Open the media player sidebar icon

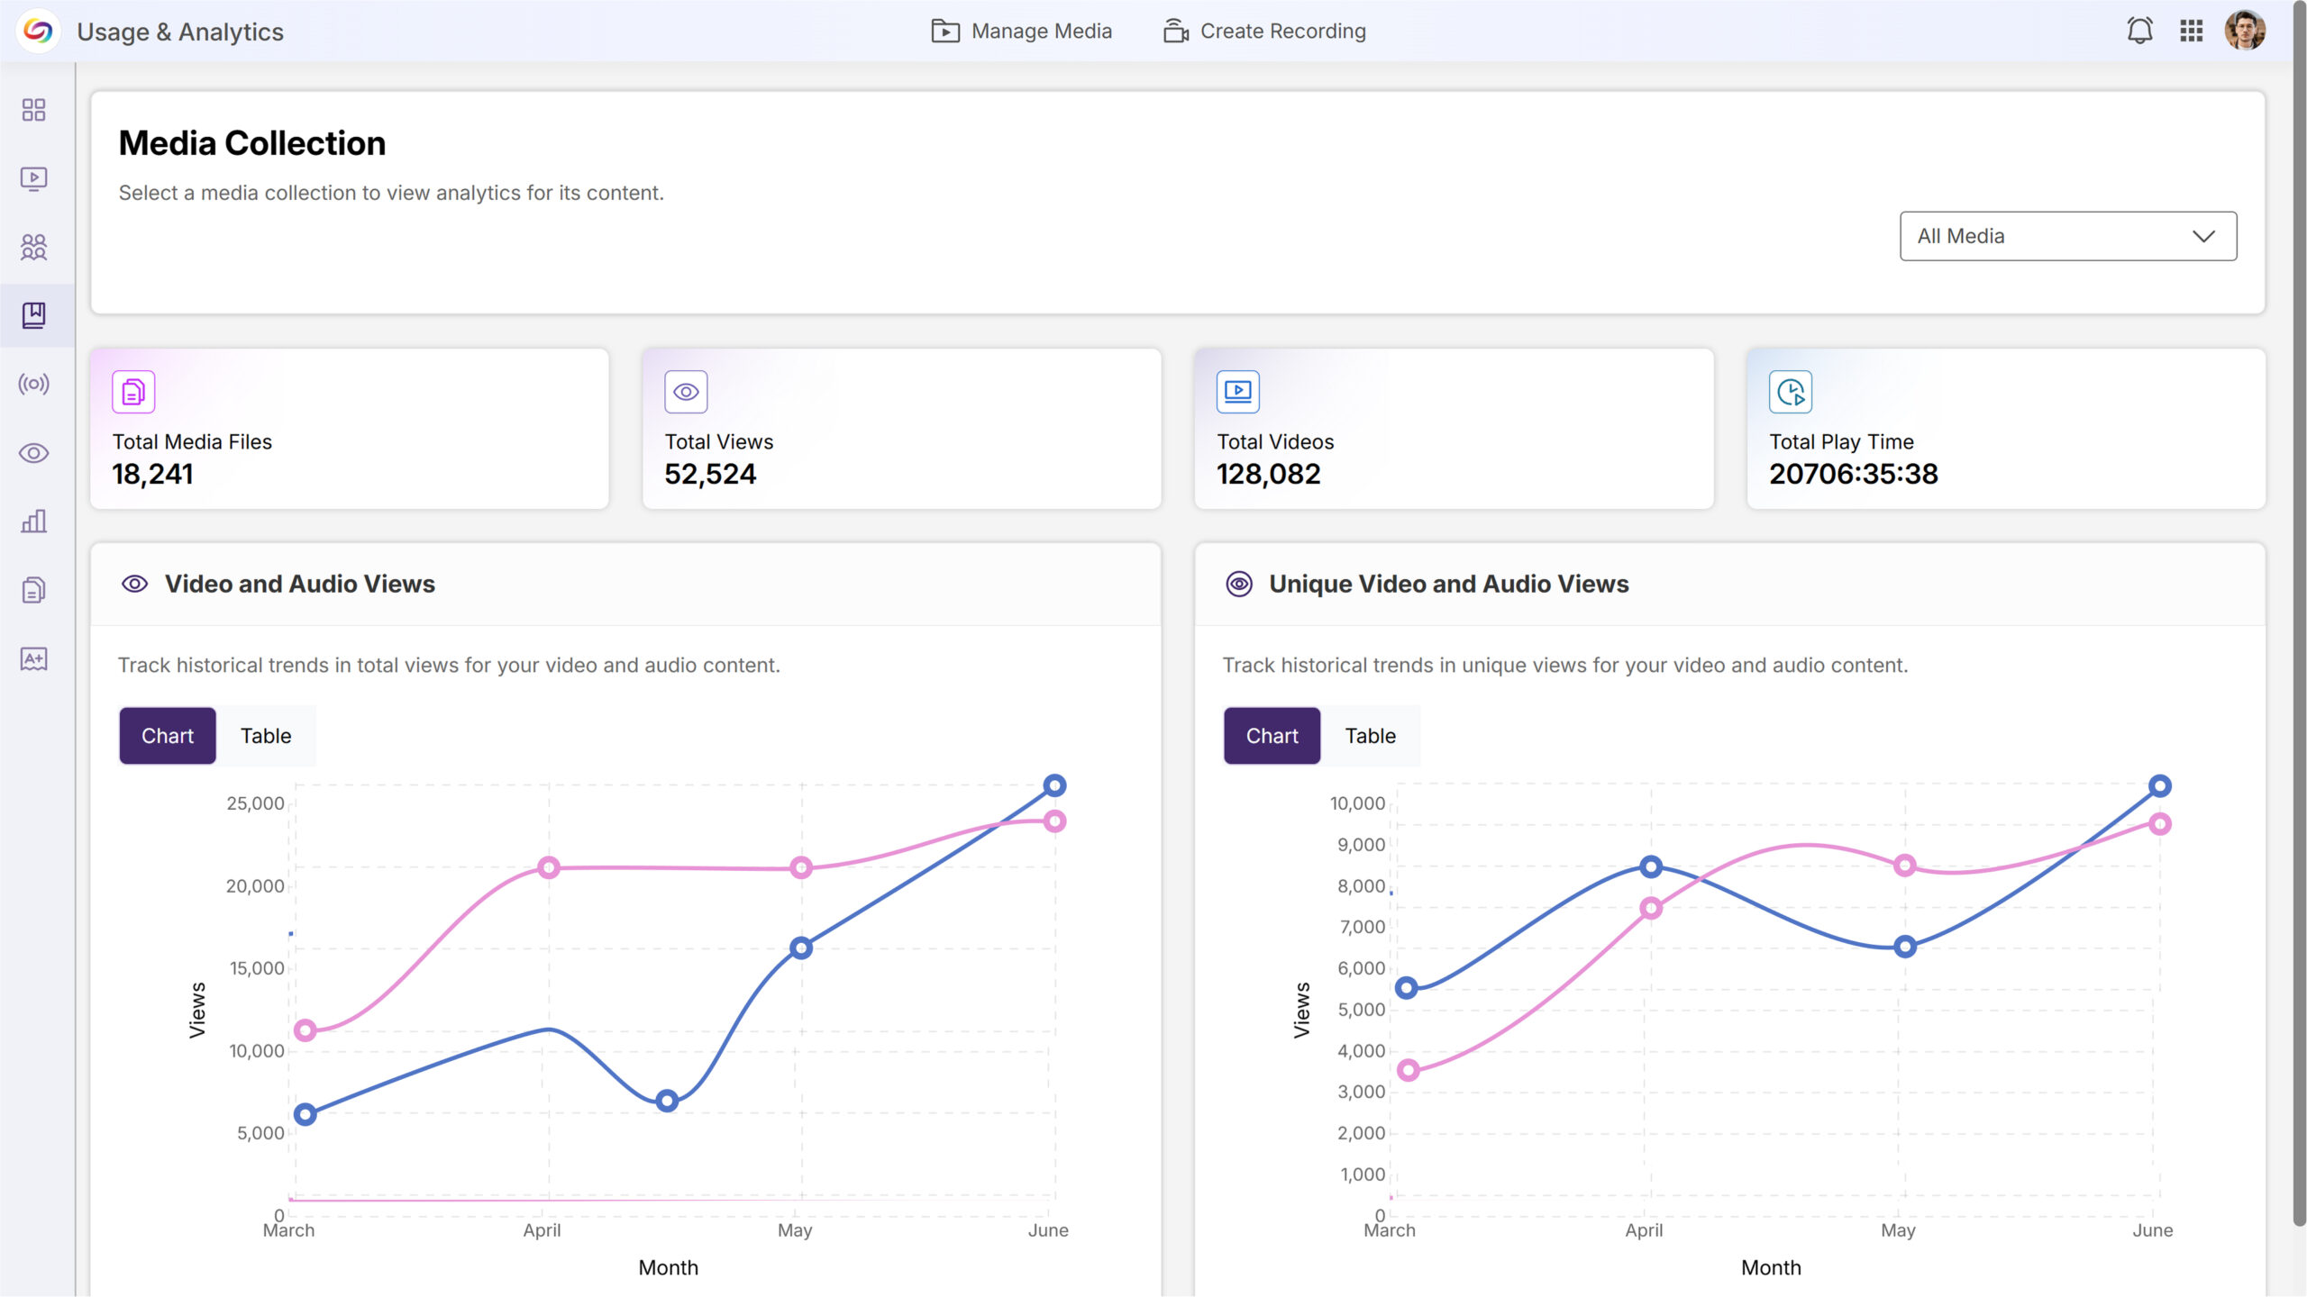[x=33, y=178]
